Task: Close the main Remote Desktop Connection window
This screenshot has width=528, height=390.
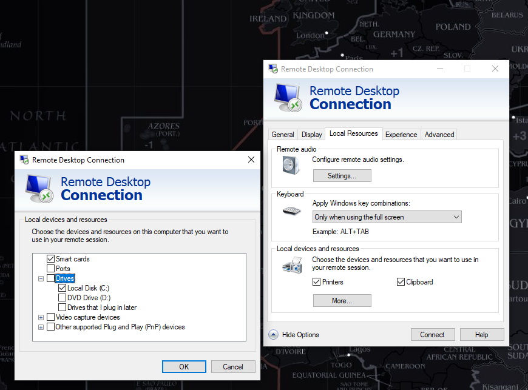Action: tap(495, 69)
